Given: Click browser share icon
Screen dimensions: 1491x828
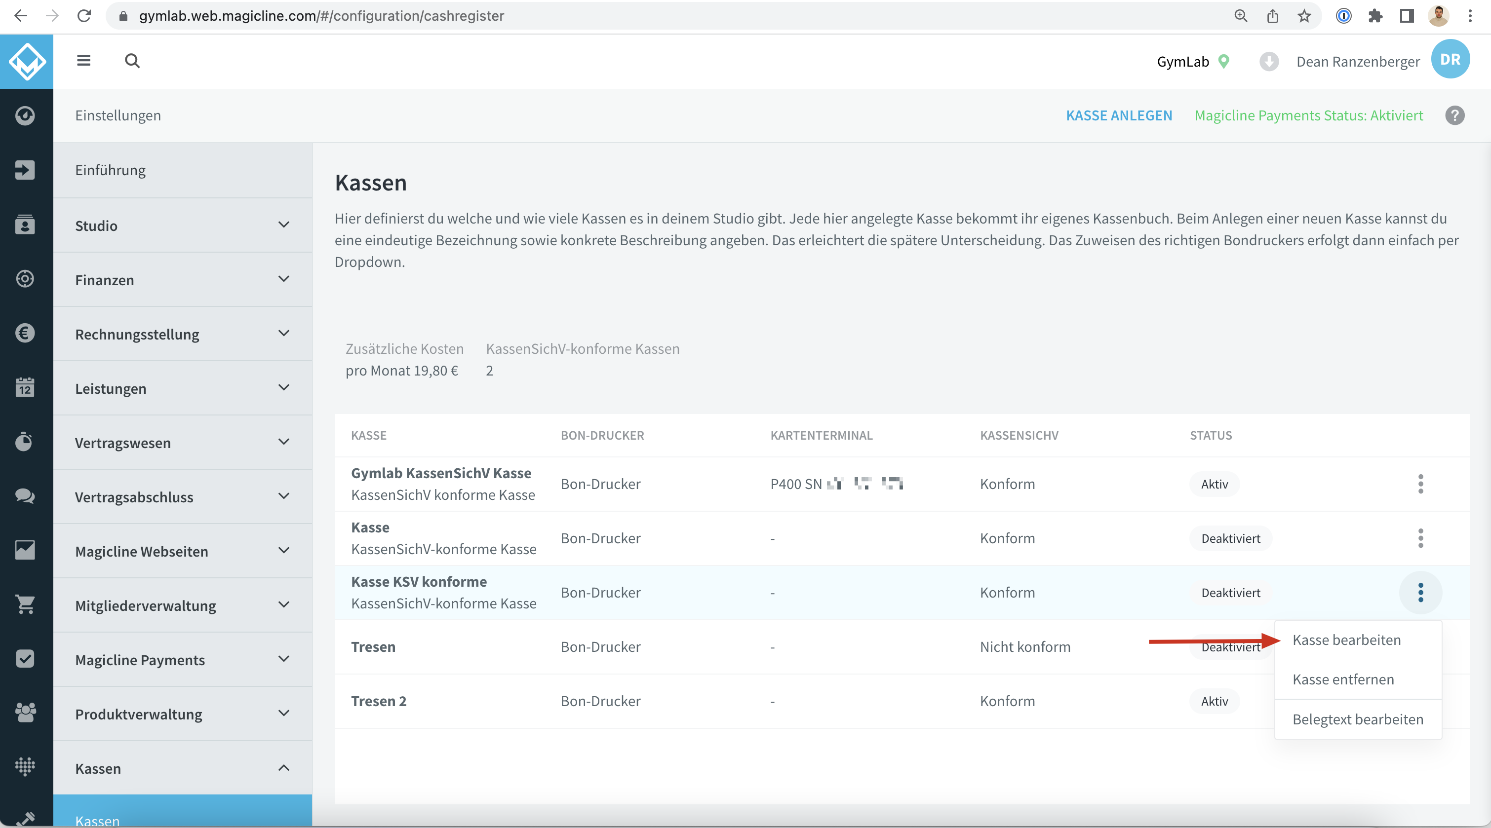Looking at the screenshot, I should [x=1272, y=16].
